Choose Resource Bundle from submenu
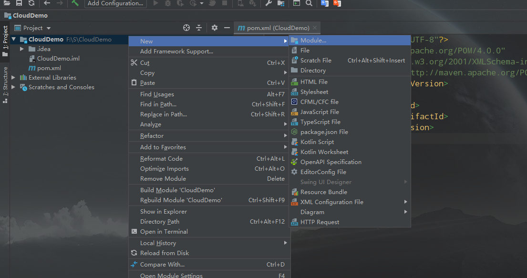 point(350,192)
